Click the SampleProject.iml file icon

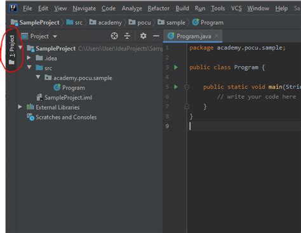[x=39, y=97]
